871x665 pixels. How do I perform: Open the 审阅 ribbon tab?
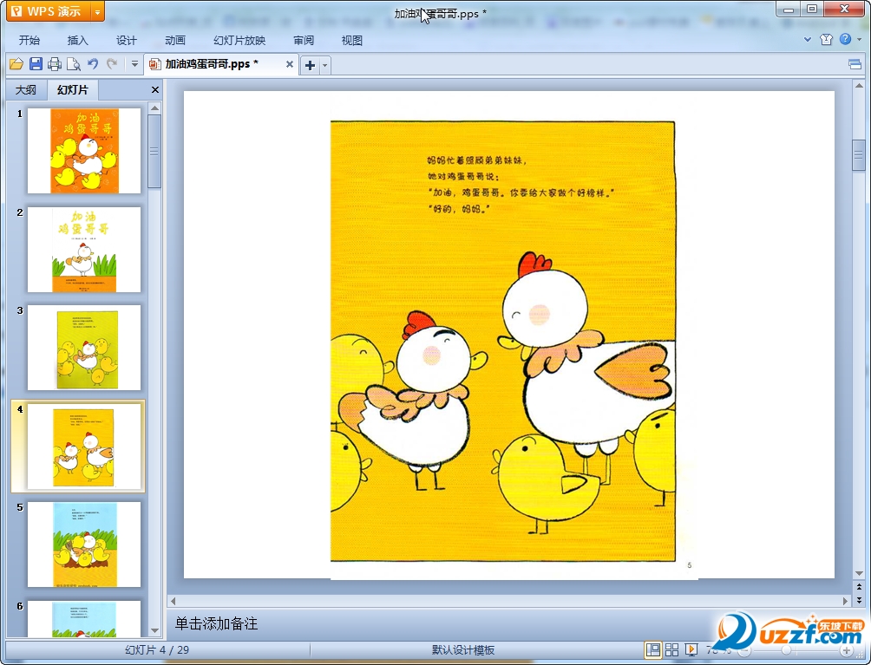304,41
